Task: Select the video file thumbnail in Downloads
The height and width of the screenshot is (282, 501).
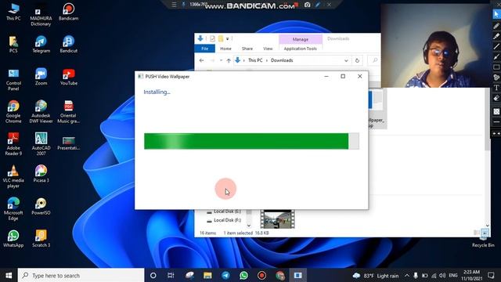Action: click(x=277, y=219)
